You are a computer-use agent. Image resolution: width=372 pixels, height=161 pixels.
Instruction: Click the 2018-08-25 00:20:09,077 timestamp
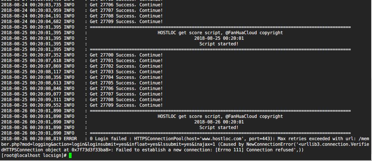(31, 94)
